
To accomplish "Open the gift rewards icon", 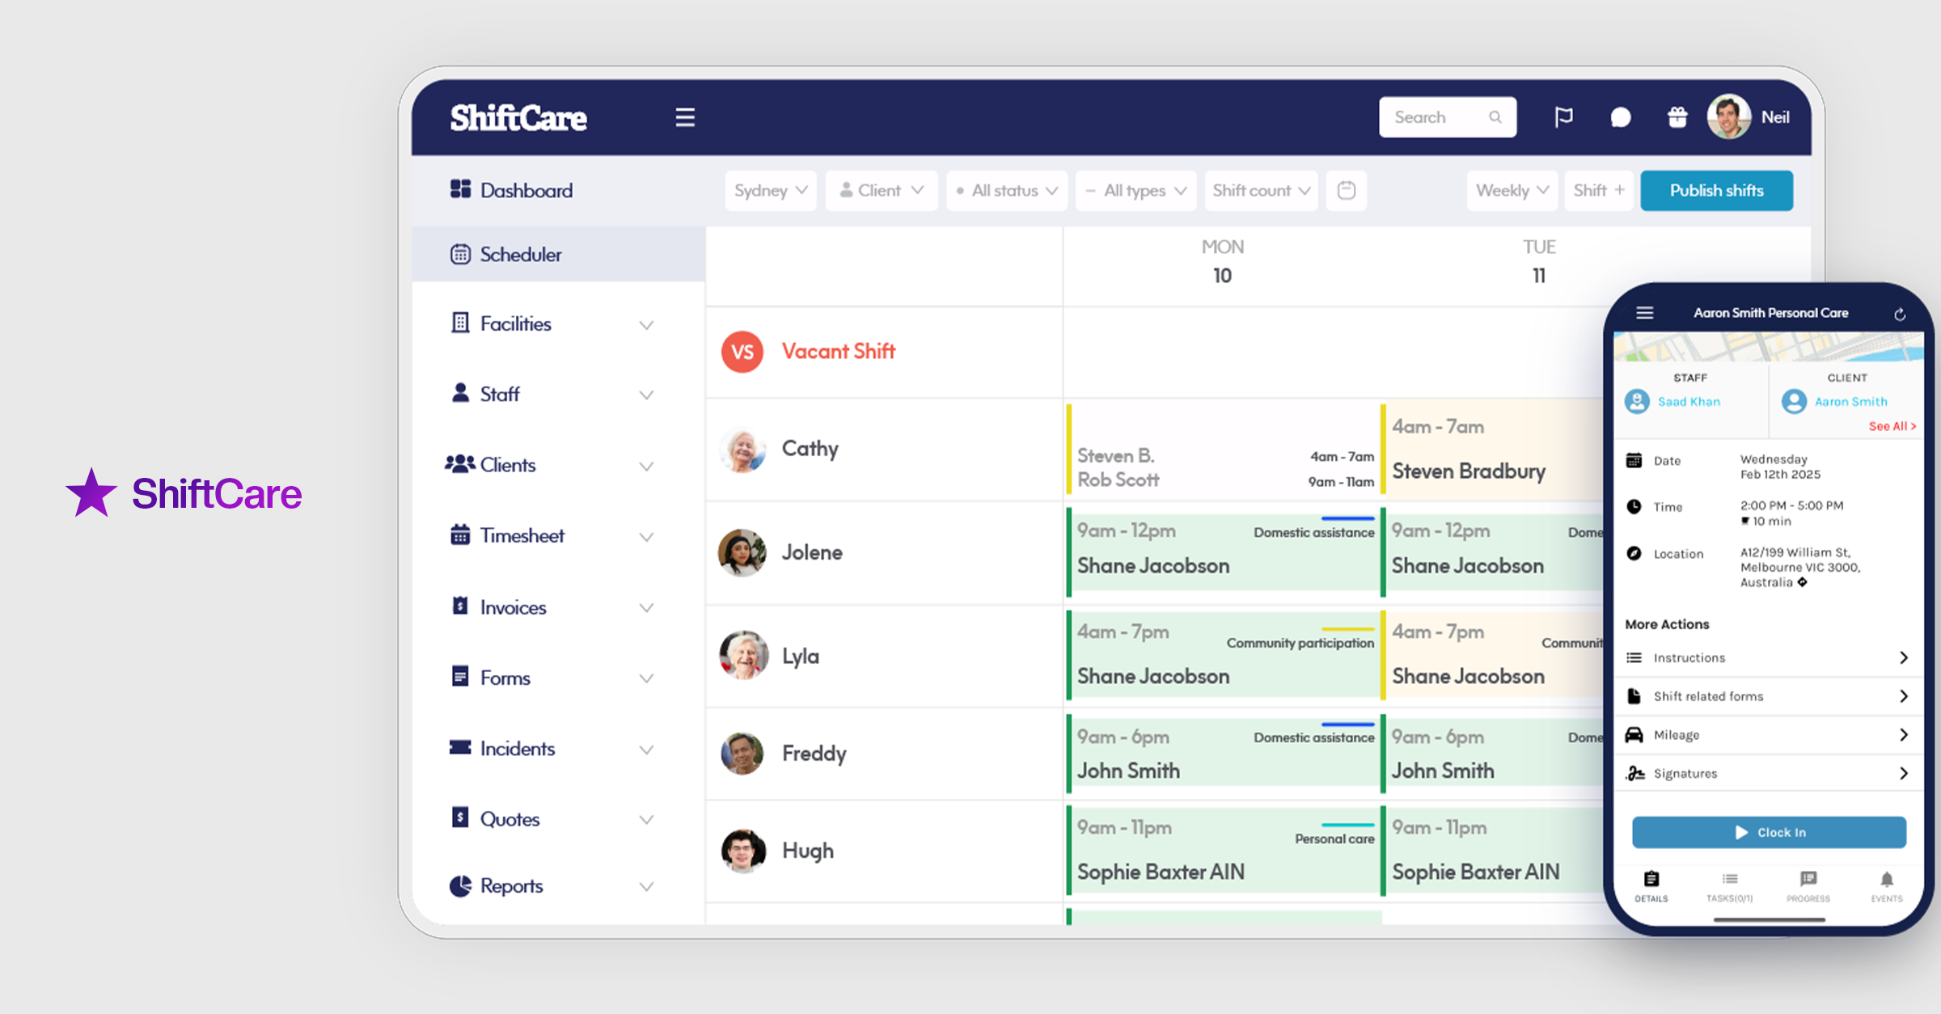I will 1677,117.
